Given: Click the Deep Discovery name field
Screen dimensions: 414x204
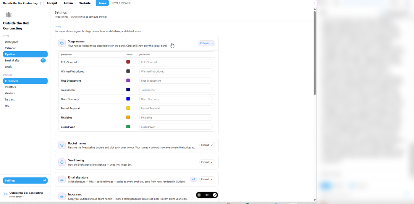Looking at the screenshot, I should coord(176,99).
